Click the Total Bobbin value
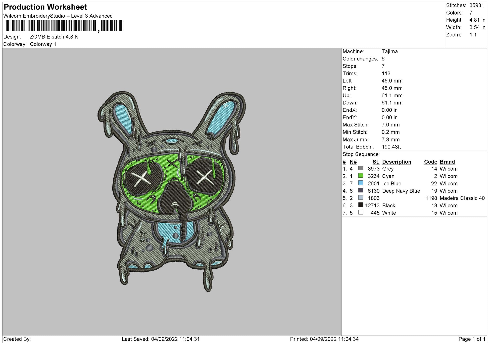489x345 pixels. 392,147
